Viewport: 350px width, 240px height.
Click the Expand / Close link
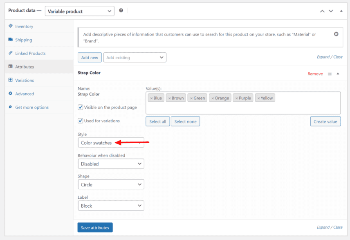[x=330, y=57]
